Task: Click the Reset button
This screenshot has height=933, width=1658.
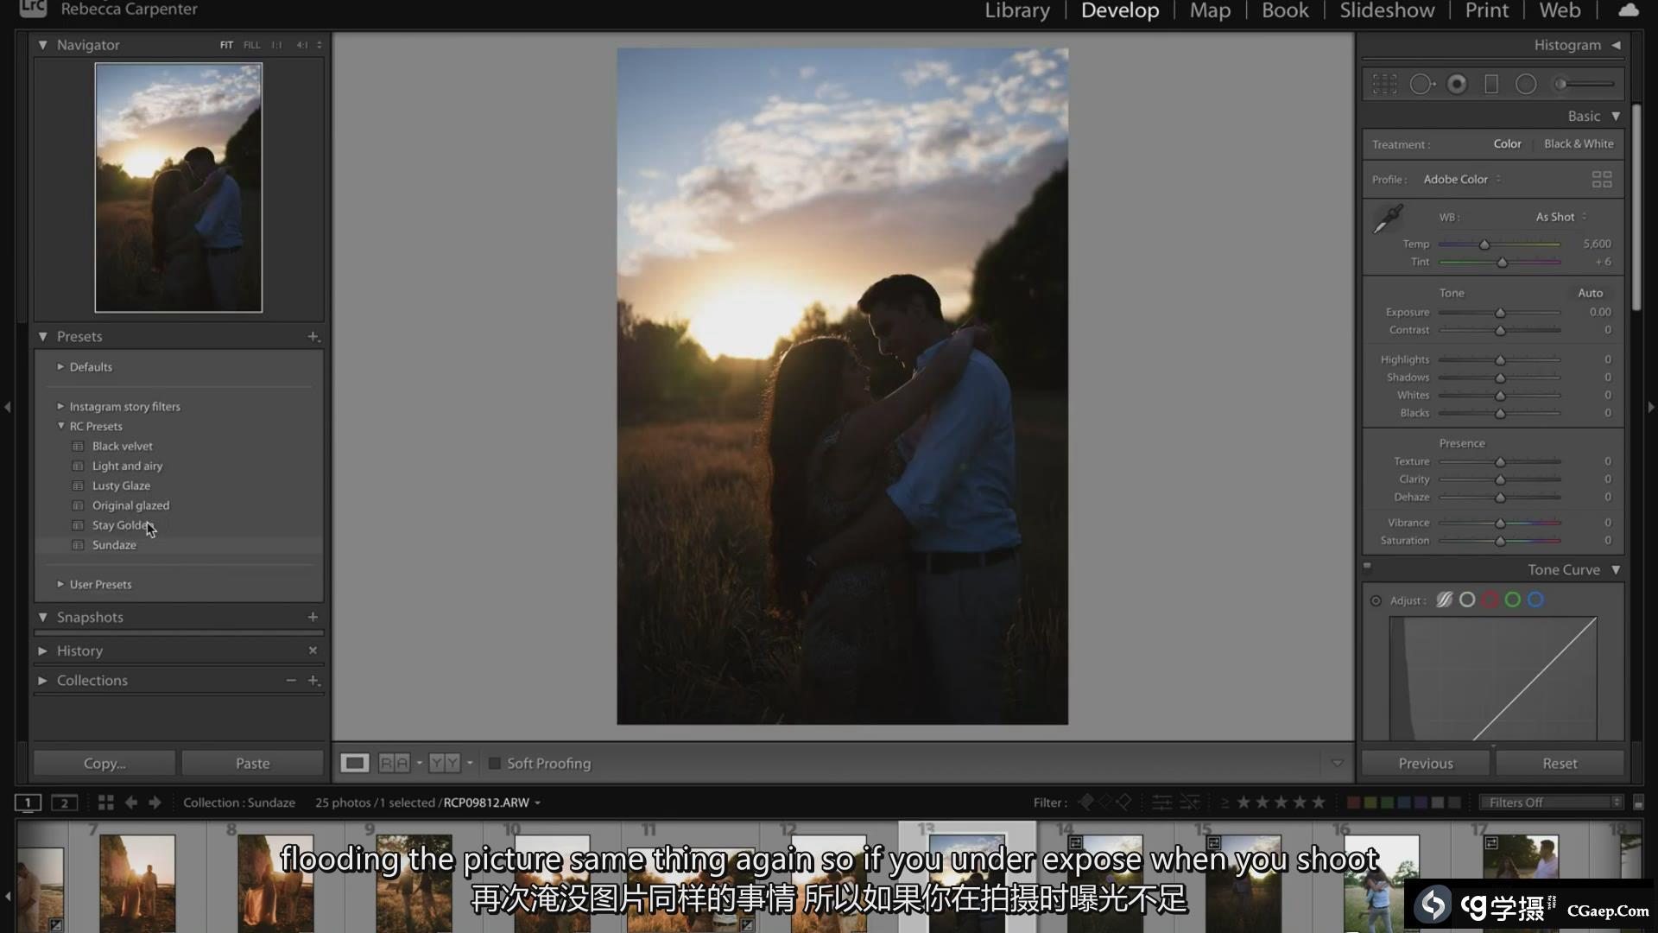Action: 1559,764
